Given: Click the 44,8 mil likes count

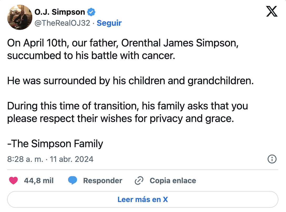Looking at the screenshot, I should 39,181.
